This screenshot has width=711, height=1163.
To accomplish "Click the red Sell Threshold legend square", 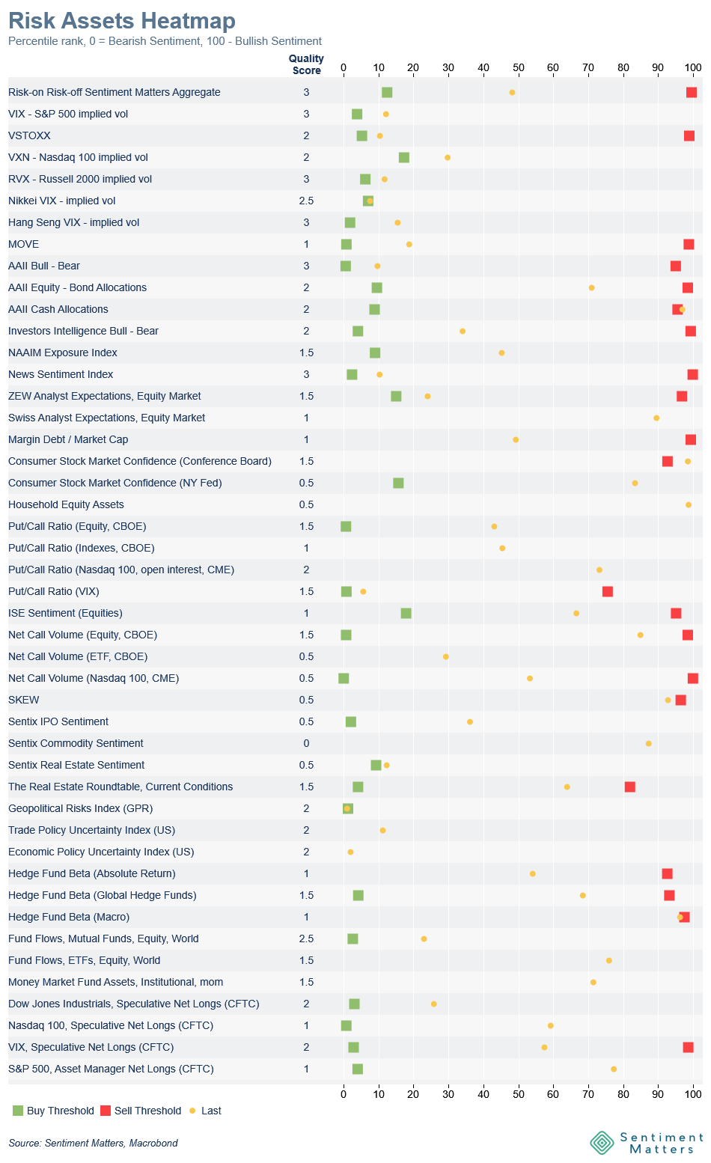I will tap(106, 1111).
